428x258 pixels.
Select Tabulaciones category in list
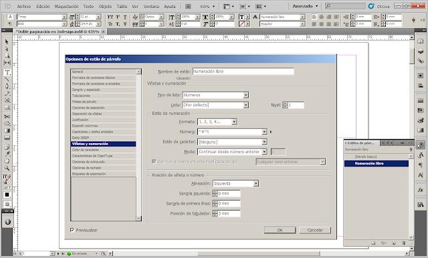pos(104,96)
